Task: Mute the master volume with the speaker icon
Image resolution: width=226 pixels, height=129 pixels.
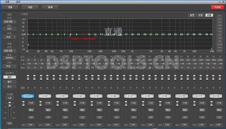Action: (10, 123)
